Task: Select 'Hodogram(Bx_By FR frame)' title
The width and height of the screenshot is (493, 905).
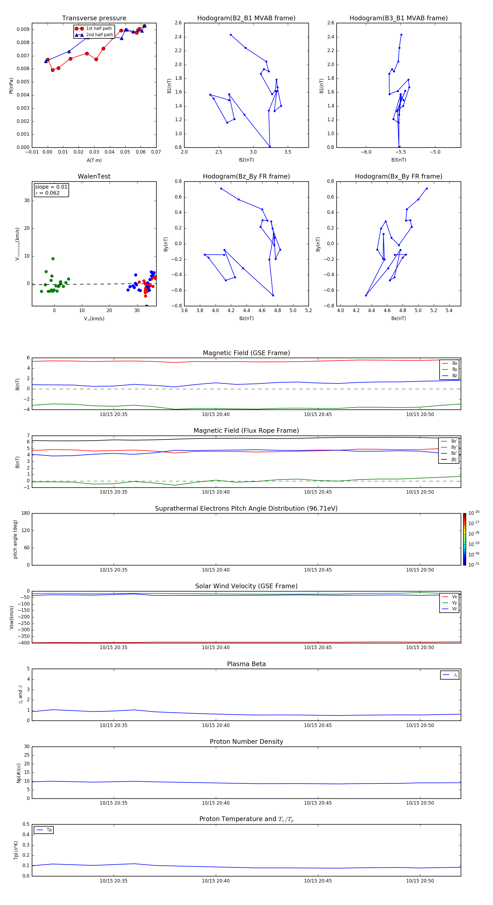Action: 399,176
